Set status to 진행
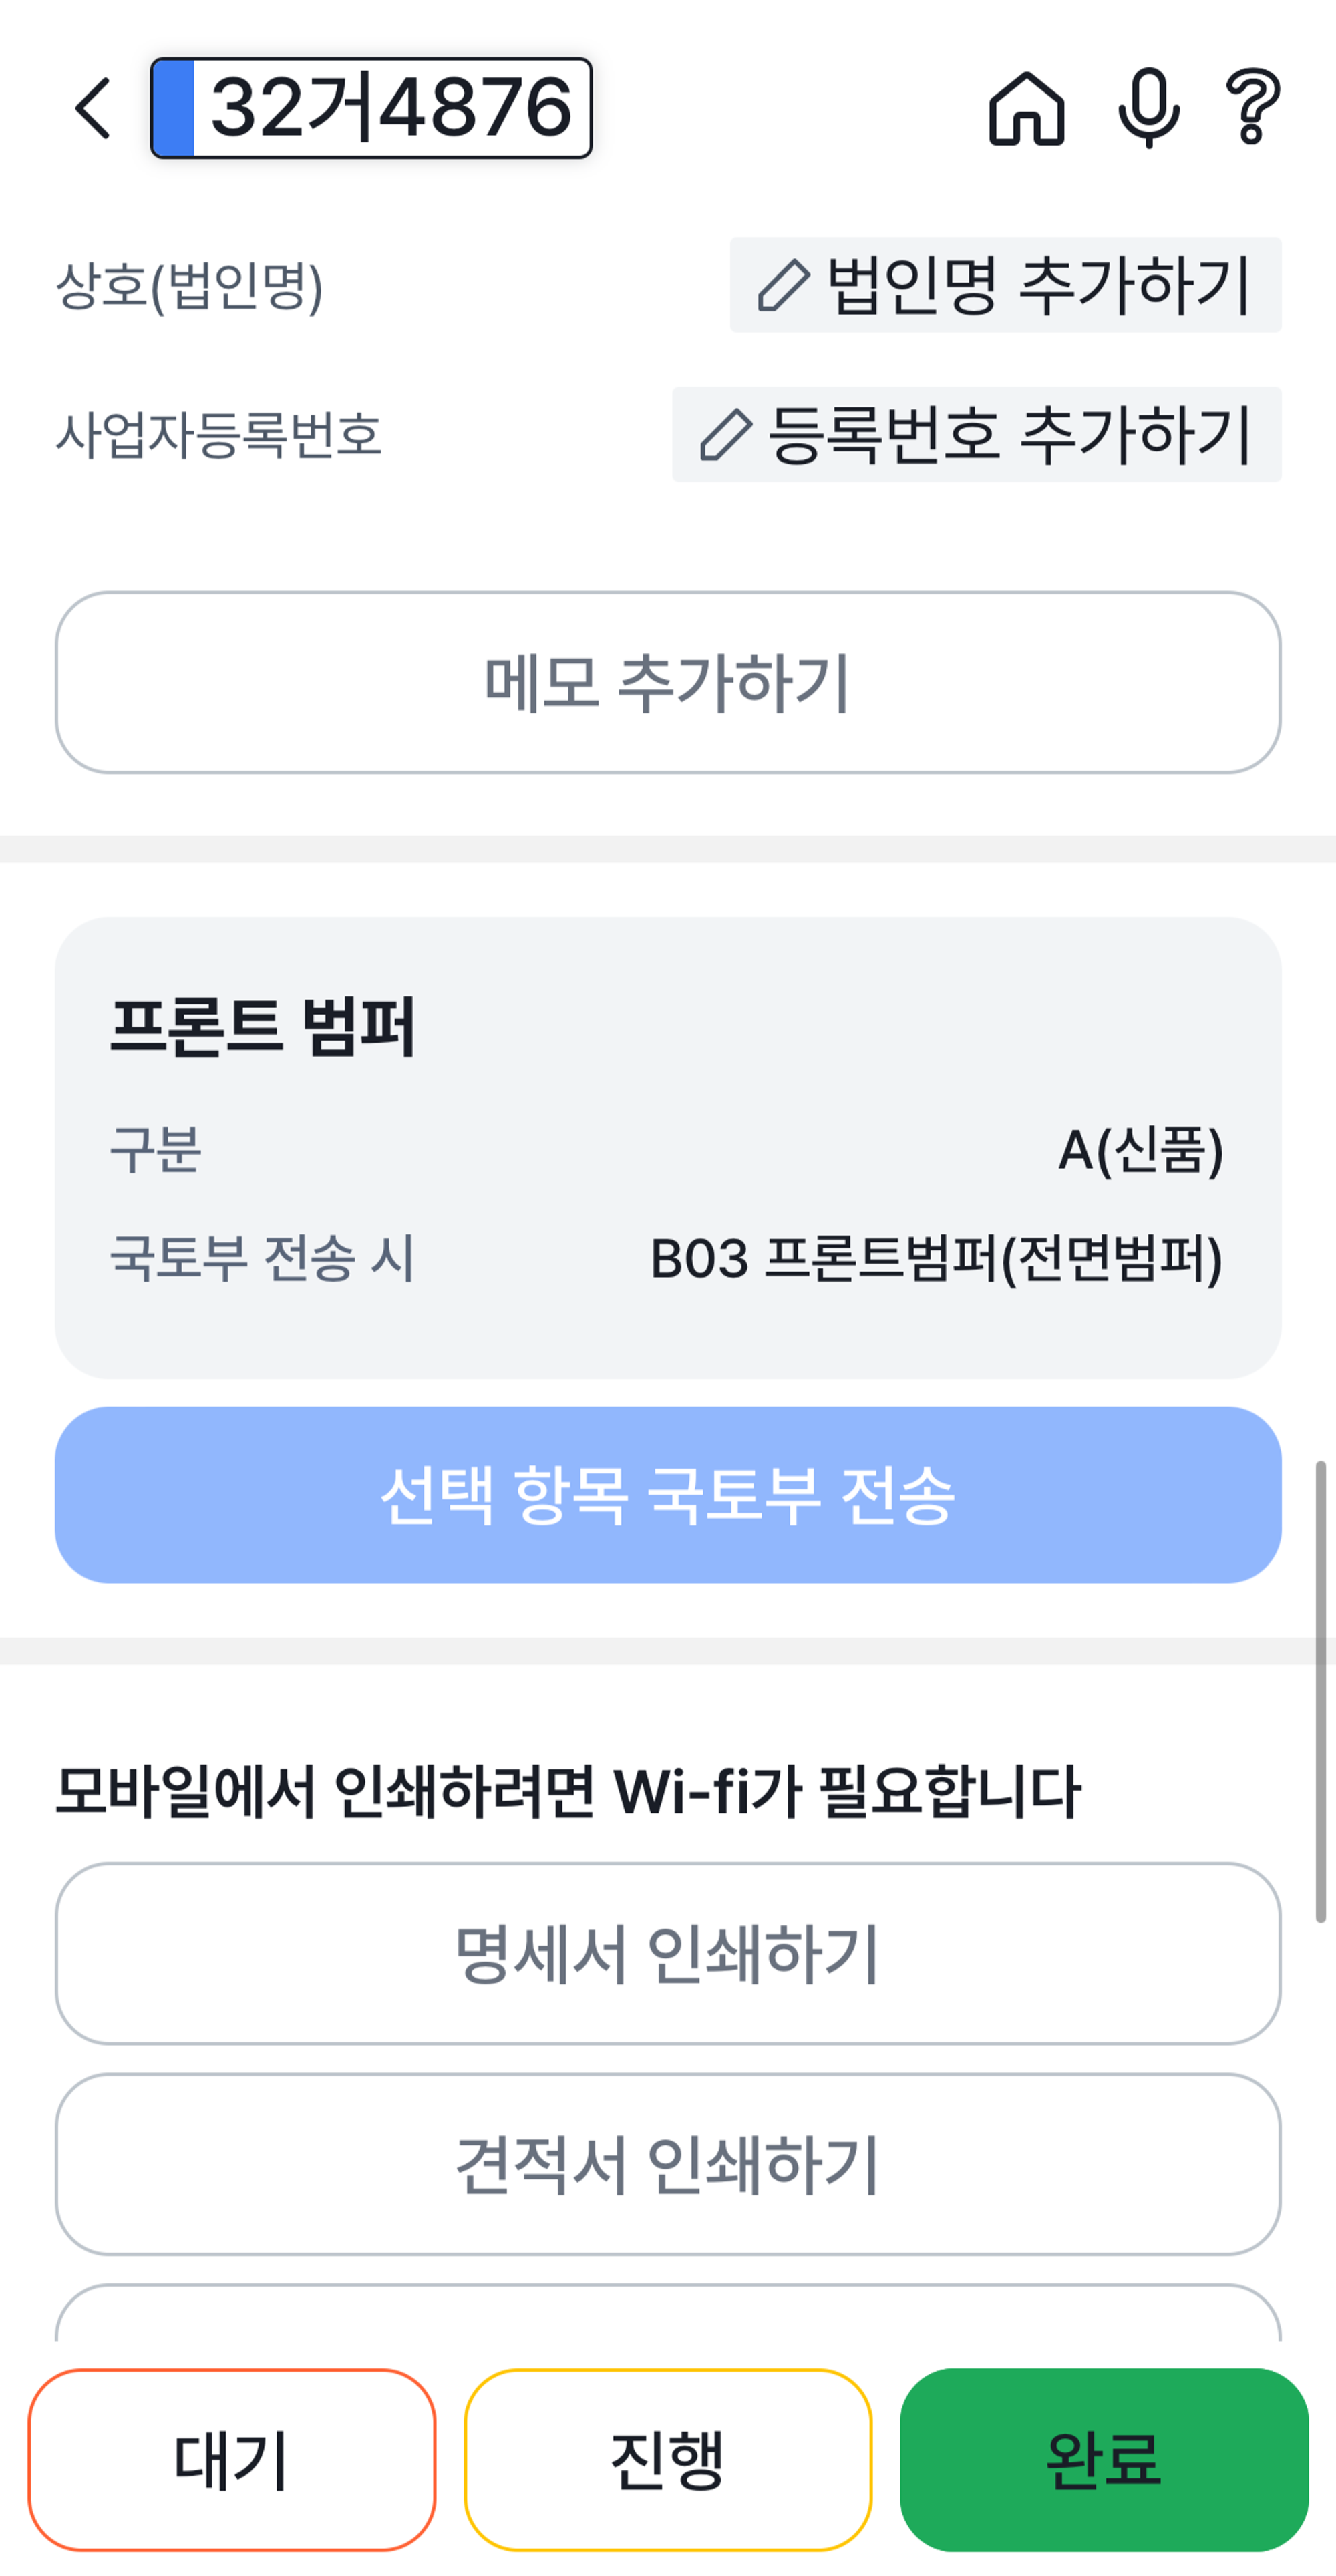The height and width of the screenshot is (2576, 1336). click(668, 2460)
